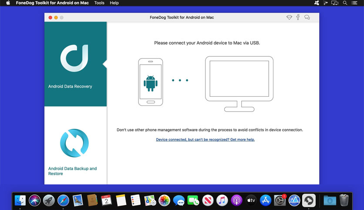Open the Facebook share icon in title bar
Viewport: 364px width, 210px height.
[298, 17]
